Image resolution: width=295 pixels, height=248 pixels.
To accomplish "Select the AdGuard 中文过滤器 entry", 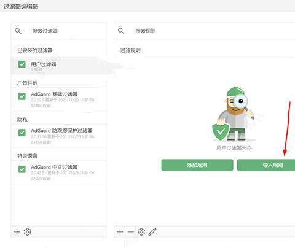I will pyautogui.click(x=58, y=172).
